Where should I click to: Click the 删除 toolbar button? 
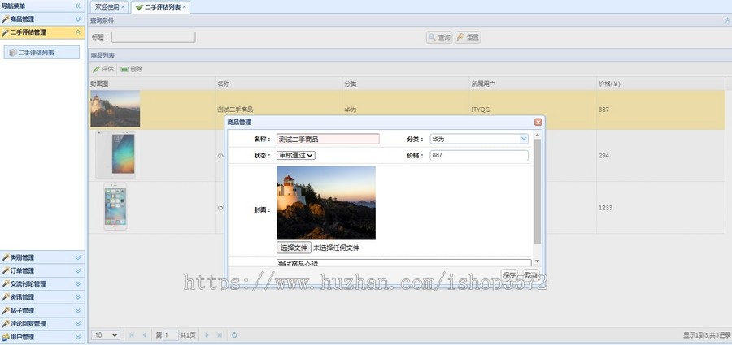click(132, 69)
